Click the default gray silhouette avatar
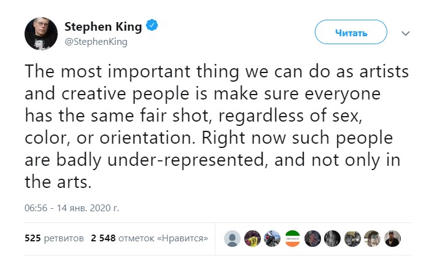Viewport: 437px width, 261px height. click(232, 238)
